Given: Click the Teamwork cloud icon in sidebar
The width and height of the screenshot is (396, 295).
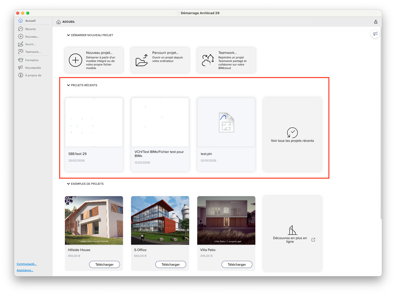Looking at the screenshot, I should click(x=21, y=52).
